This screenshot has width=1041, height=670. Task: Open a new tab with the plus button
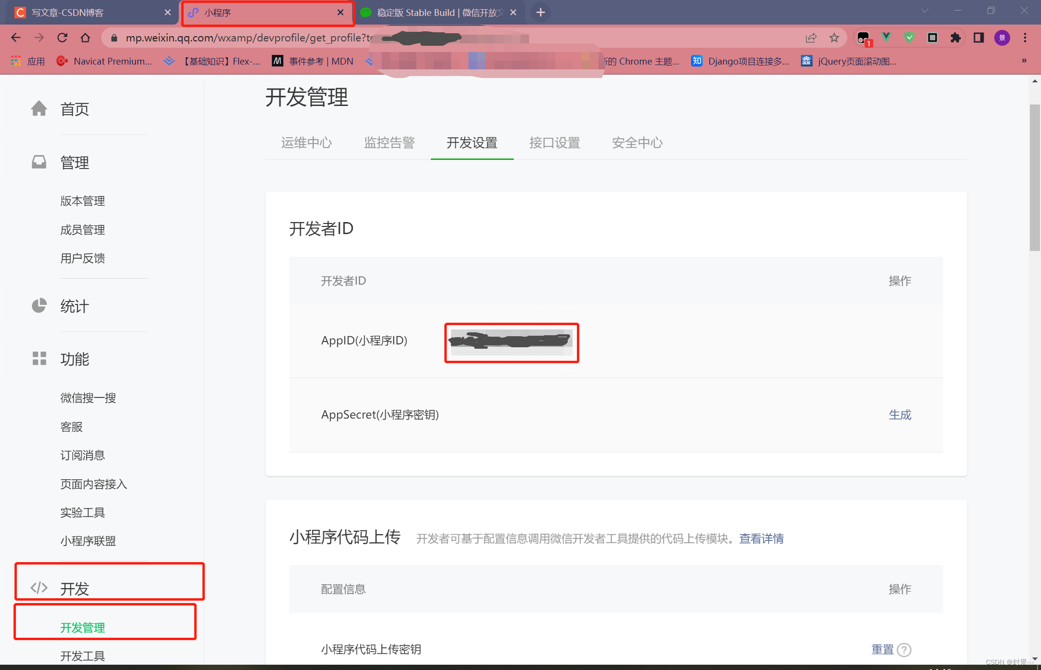pyautogui.click(x=541, y=13)
